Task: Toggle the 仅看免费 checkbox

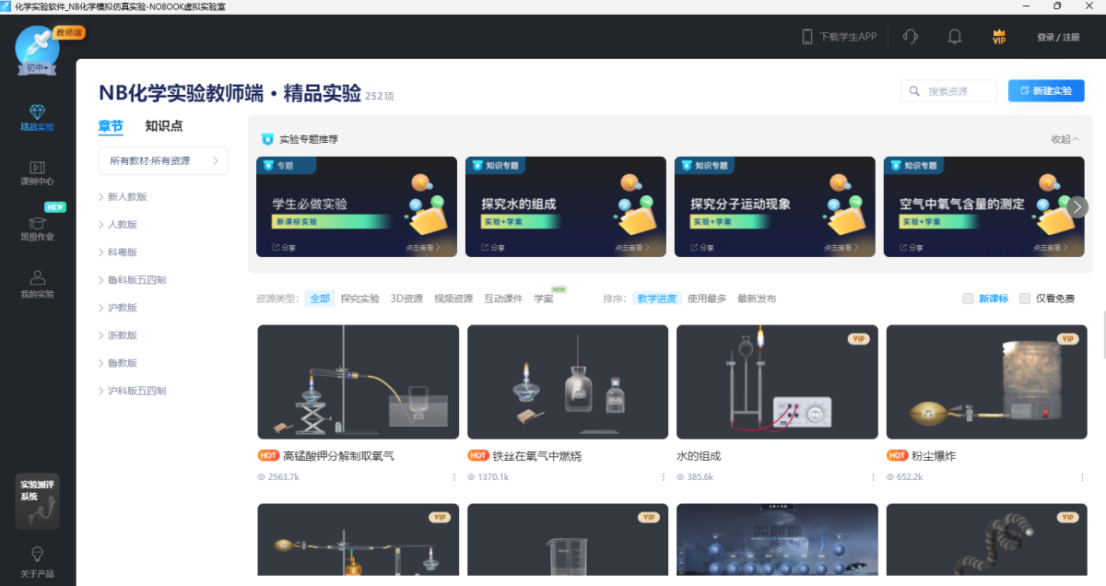Action: coord(1025,299)
